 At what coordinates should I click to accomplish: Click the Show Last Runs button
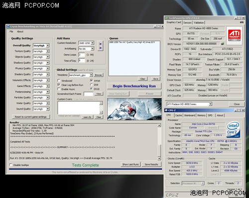(130, 165)
